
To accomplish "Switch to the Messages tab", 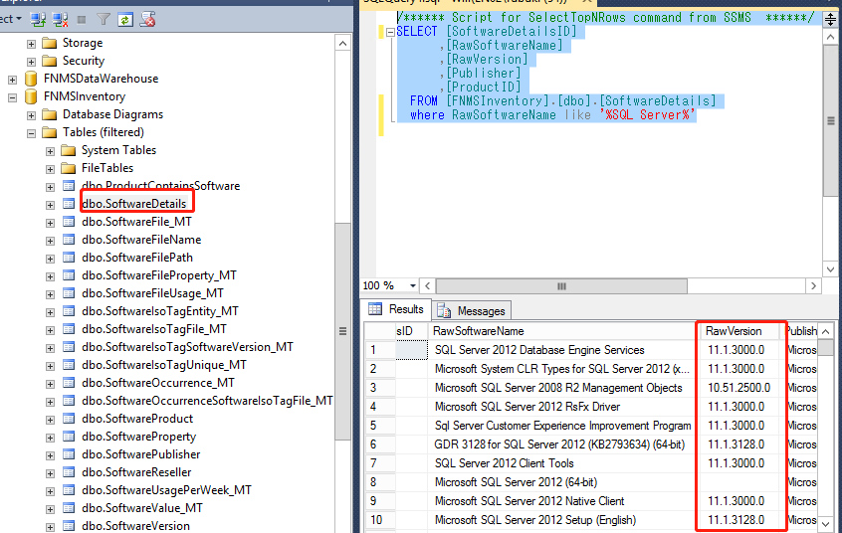I will pyautogui.click(x=472, y=311).
